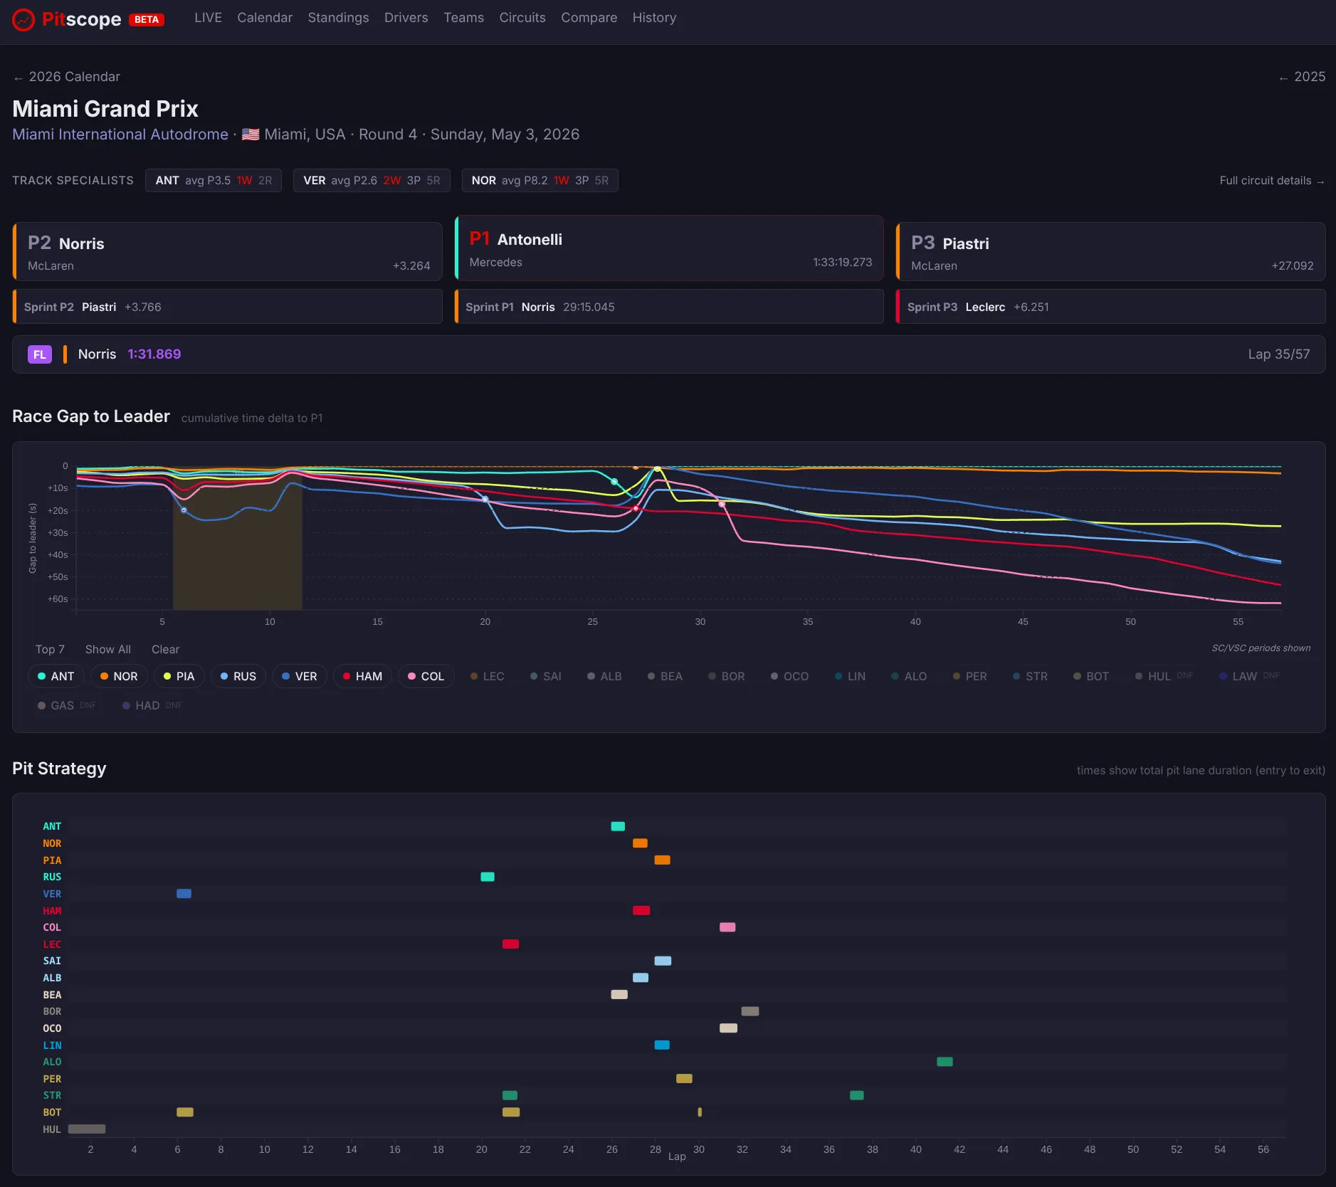This screenshot has width=1336, height=1187.
Task: Click ALO pit stop marker
Action: (x=945, y=1062)
